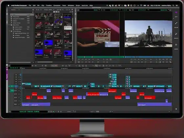Open workspace bar settings gear at bottom right

(x=176, y=109)
